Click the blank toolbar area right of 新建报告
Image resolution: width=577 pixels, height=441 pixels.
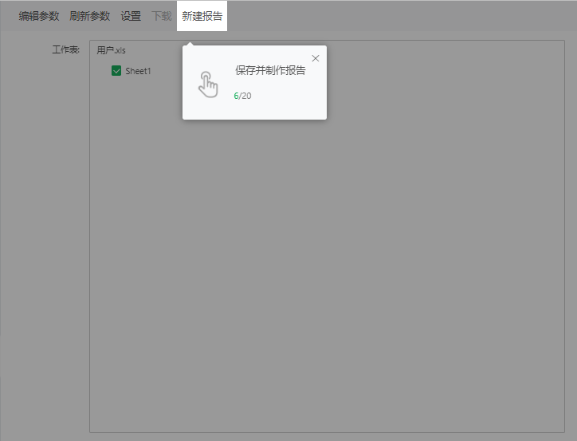coord(398,16)
